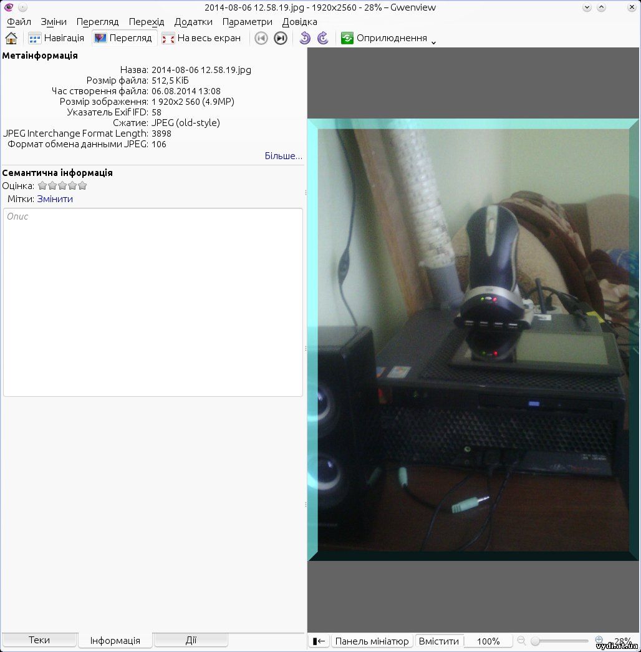Rotate image right
Image resolution: width=641 pixels, height=652 pixels.
tap(323, 38)
